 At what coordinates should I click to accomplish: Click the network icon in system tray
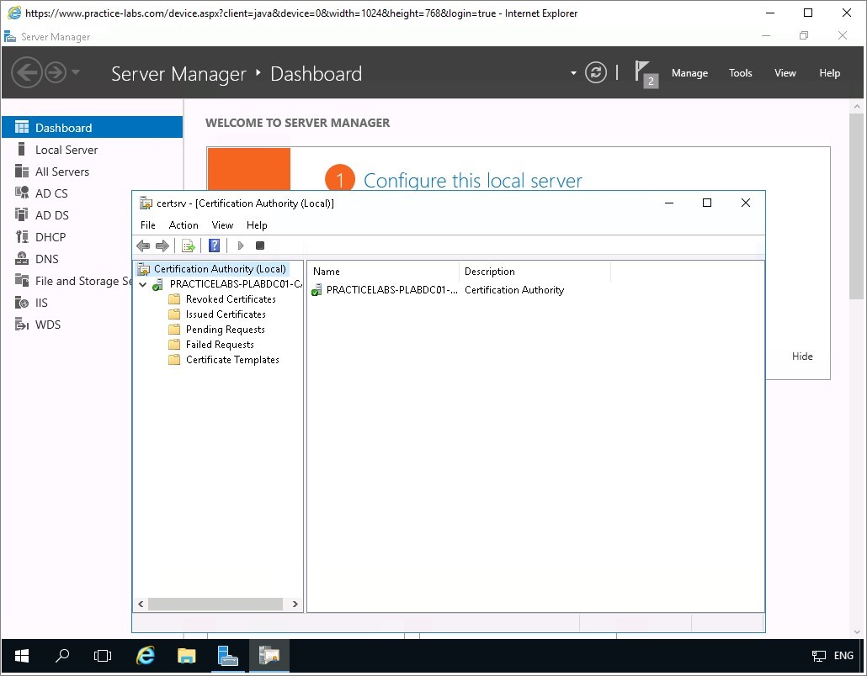click(818, 656)
